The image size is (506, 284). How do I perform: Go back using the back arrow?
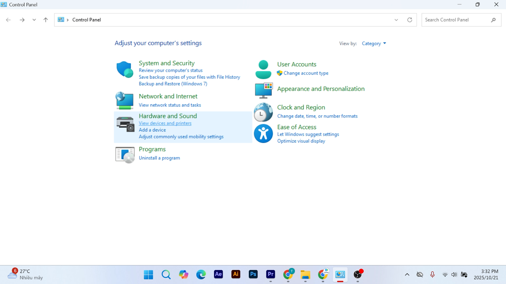click(9, 20)
